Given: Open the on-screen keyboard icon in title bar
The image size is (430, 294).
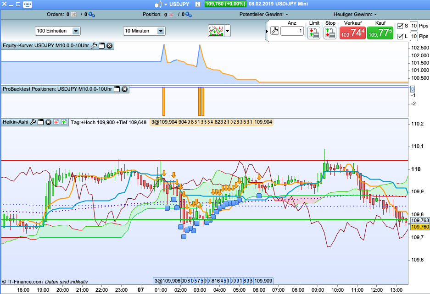Looking at the screenshot, I should pos(28,4).
